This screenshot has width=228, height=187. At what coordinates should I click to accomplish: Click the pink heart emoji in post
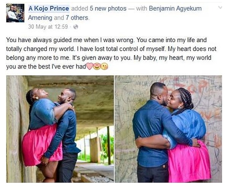coord(90,66)
